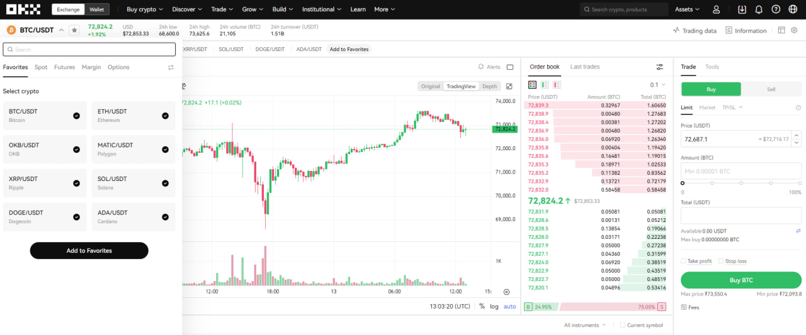Toggle XRP/USDT Ripple favorite checkmark
The image size is (806, 335).
(76, 184)
